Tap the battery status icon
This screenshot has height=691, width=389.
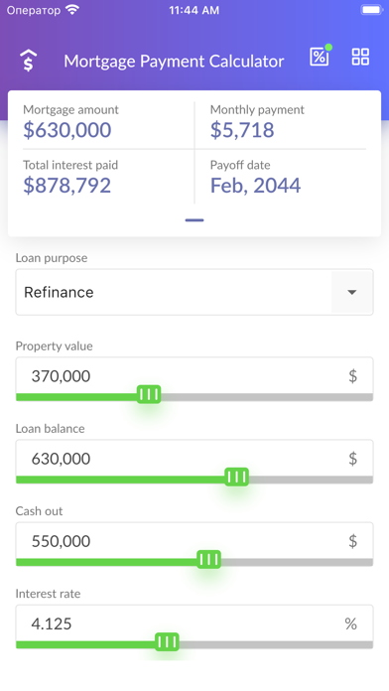[371, 10]
